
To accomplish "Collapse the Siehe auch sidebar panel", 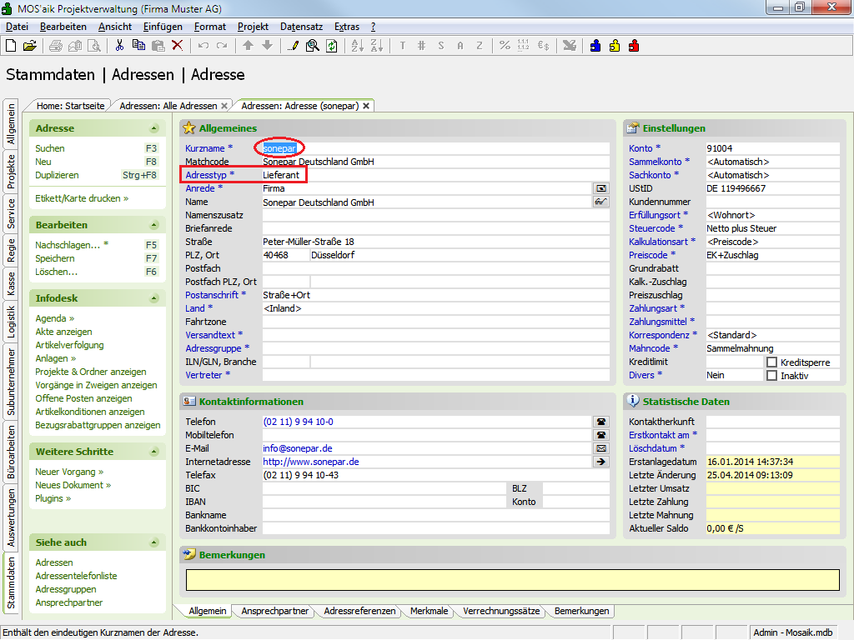I will pyautogui.click(x=154, y=542).
